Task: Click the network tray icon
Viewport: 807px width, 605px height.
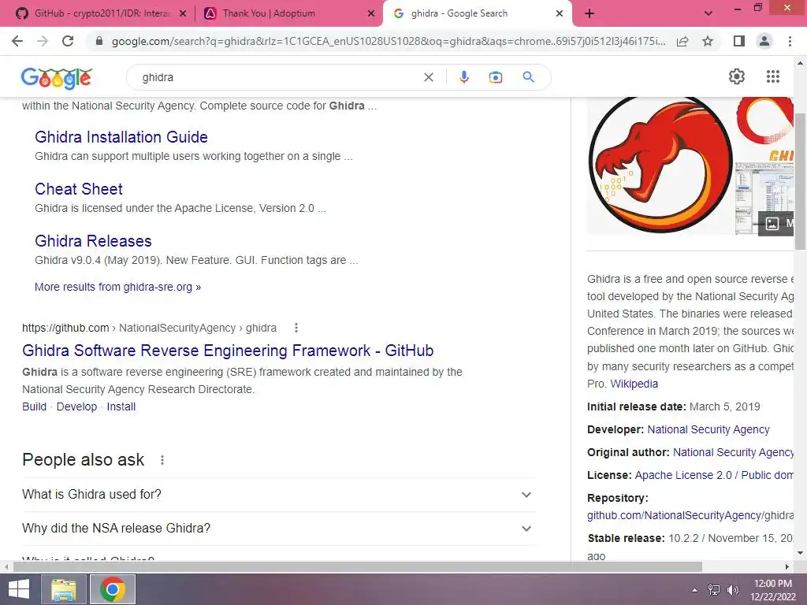Action: point(713,590)
